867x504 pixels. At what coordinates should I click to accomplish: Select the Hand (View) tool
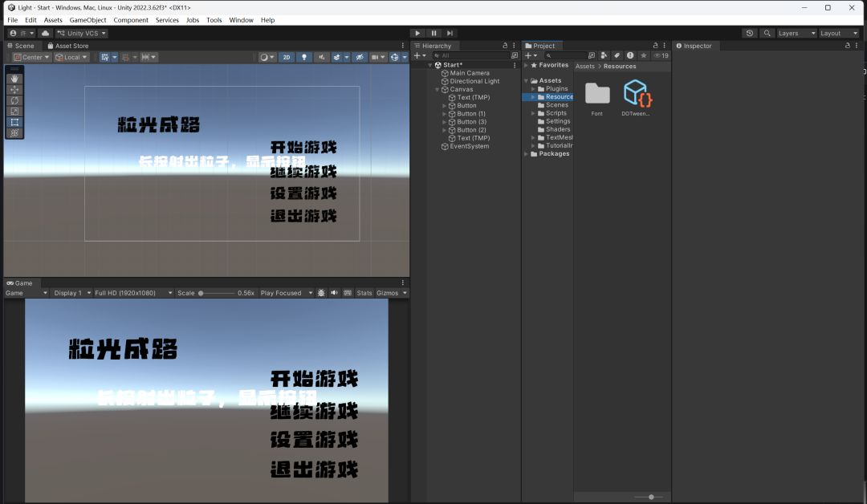[x=14, y=79]
